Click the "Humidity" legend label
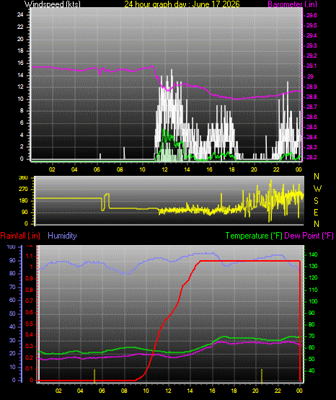Image resolution: width=336 pixels, height=400 pixels. point(62,236)
